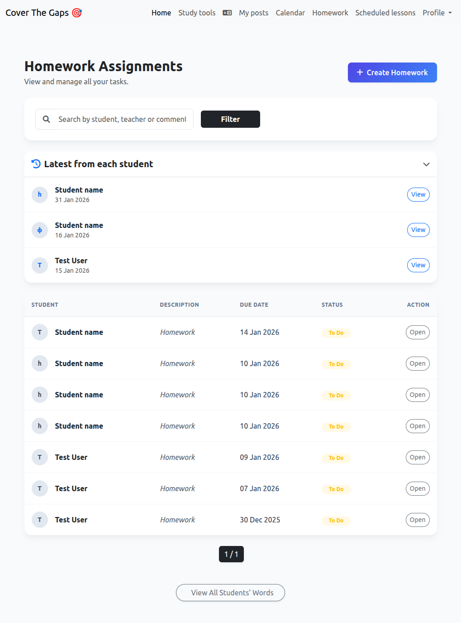Click the Cover The Gaps target logo icon
This screenshot has width=461, height=623.
click(x=77, y=13)
